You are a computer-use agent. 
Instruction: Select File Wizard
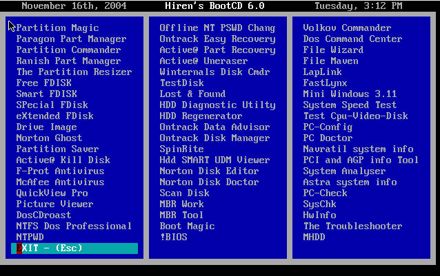333,50
